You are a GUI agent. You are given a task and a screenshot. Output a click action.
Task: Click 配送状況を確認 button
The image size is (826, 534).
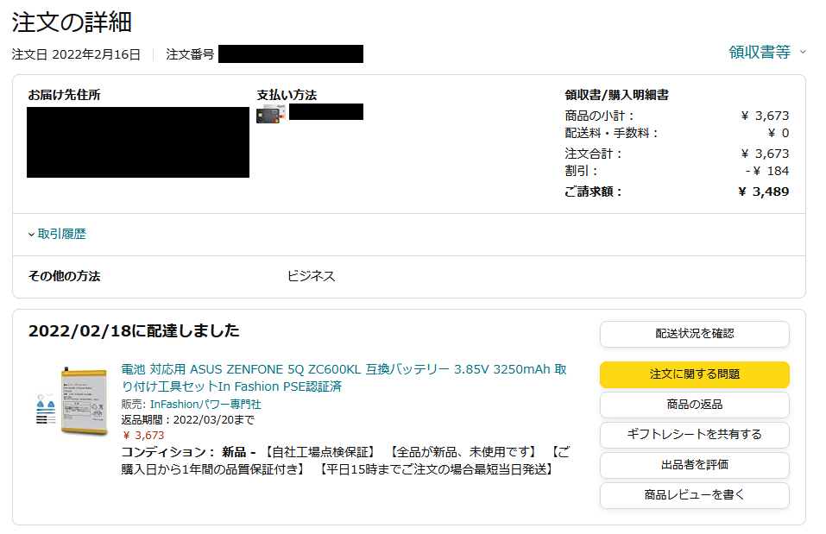click(x=694, y=334)
